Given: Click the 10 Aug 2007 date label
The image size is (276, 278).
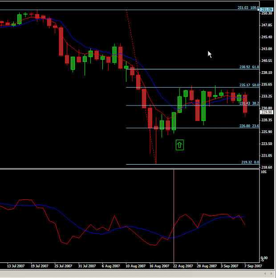Looking at the screenshot, I should click(x=135, y=266).
